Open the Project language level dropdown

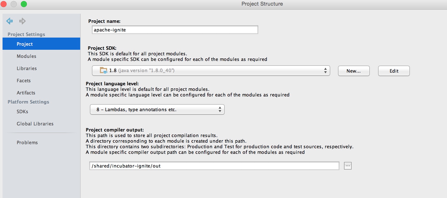pyautogui.click(x=157, y=109)
